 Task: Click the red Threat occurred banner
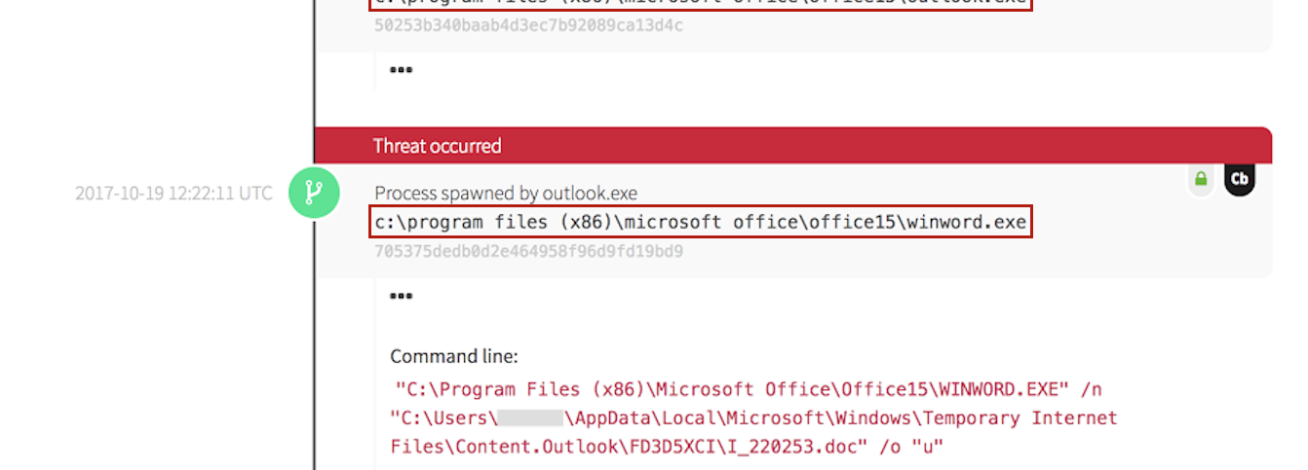coord(792,146)
